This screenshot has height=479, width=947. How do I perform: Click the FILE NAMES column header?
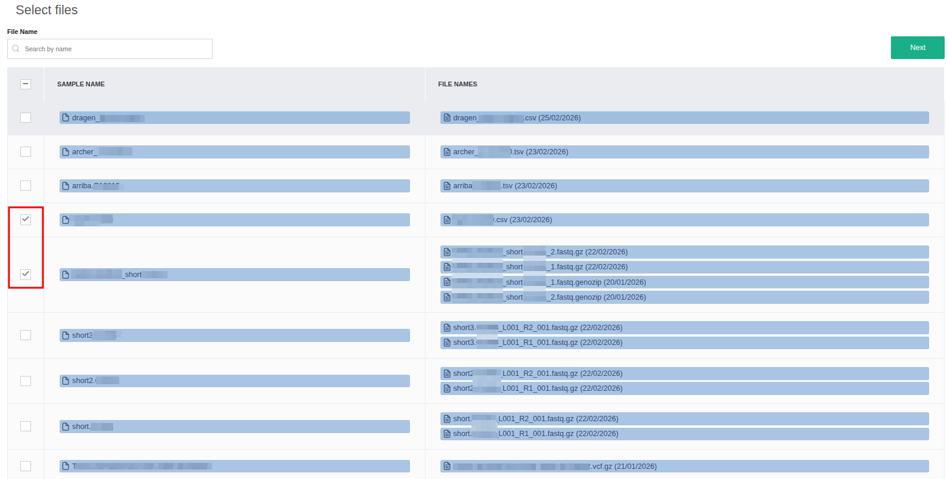tap(458, 84)
